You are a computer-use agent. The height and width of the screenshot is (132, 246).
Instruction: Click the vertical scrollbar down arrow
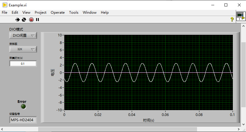tap(243, 124)
